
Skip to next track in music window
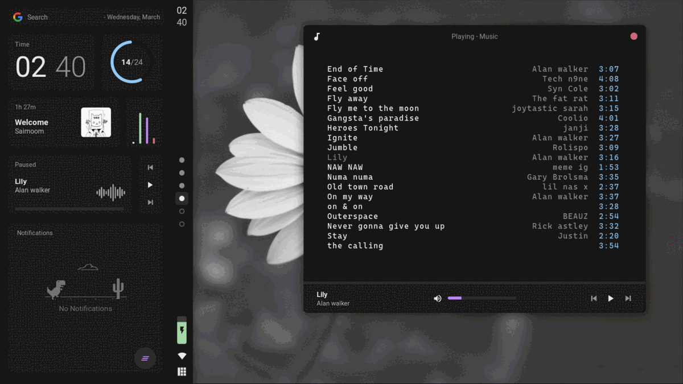[628, 298]
